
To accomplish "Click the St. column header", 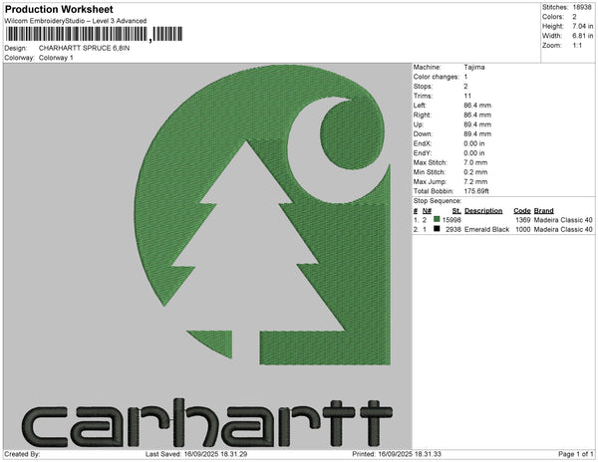I will point(456,211).
